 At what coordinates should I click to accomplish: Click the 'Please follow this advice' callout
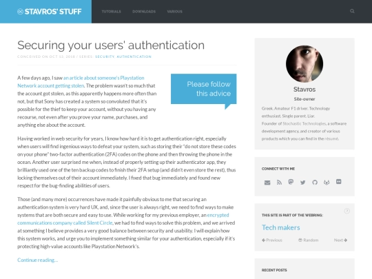pyautogui.click(x=203, y=89)
